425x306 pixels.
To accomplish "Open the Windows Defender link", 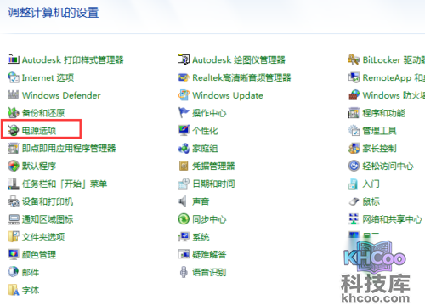I will tap(61, 95).
